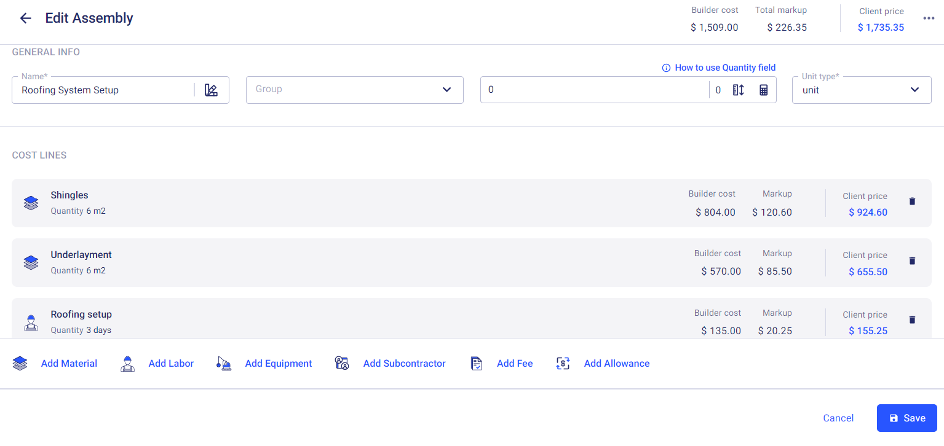Open the three-dot more options menu
Viewport: 944px width, 446px height.
(929, 18)
